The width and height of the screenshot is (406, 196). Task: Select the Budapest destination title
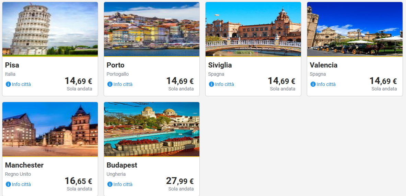(x=122, y=165)
